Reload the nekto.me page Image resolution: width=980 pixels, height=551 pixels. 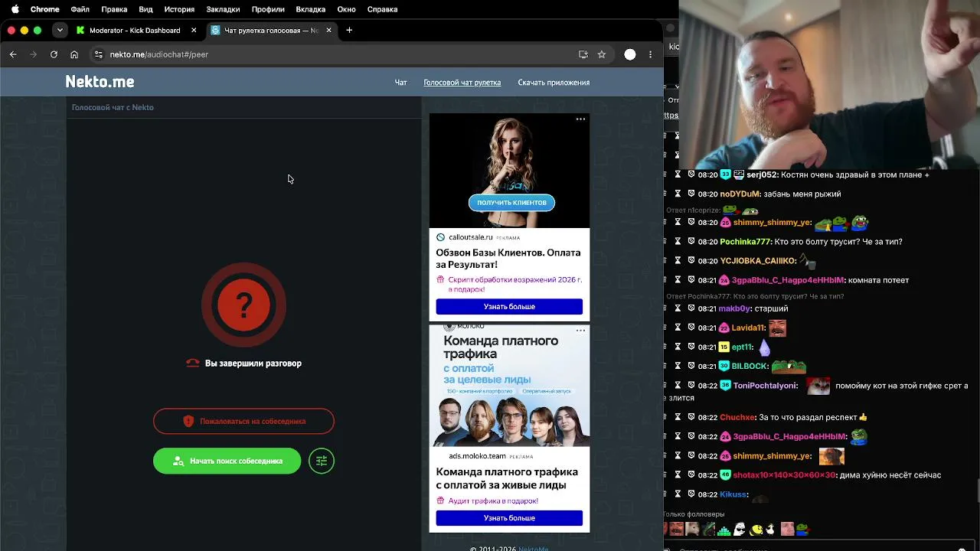(x=54, y=54)
